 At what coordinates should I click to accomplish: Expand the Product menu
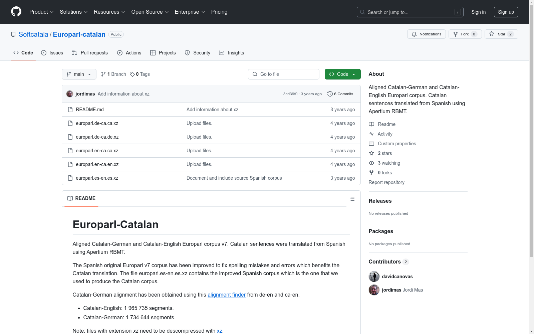tap(41, 12)
